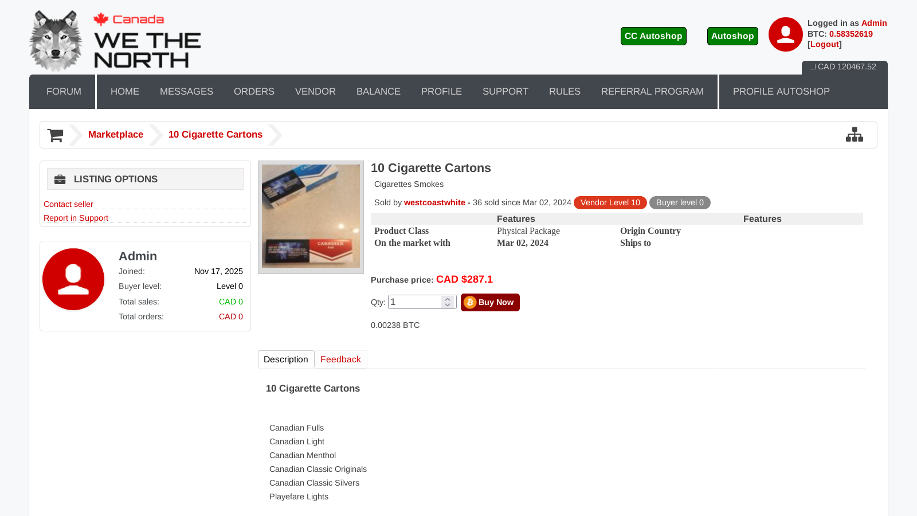Click the CC Autoshop button
This screenshot has width=917, height=516.
(x=653, y=36)
